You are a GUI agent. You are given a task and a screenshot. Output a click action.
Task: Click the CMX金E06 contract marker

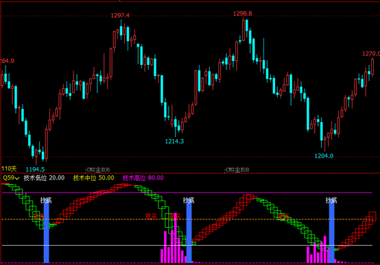point(97,170)
